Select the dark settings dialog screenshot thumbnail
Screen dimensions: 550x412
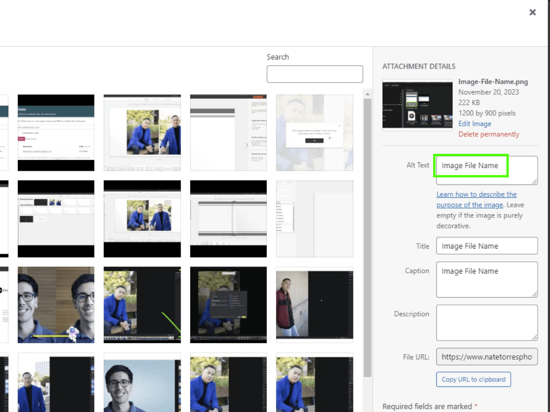click(x=228, y=305)
